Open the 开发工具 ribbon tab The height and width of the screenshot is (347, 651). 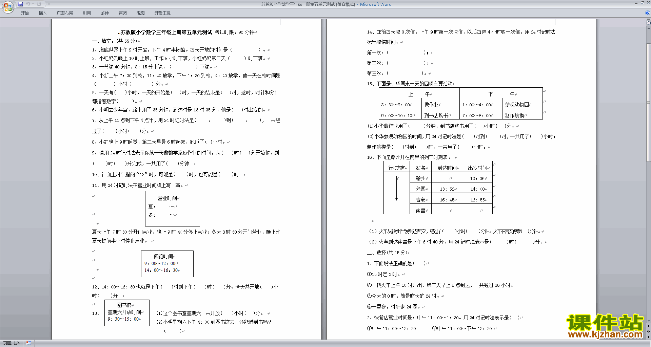click(163, 13)
